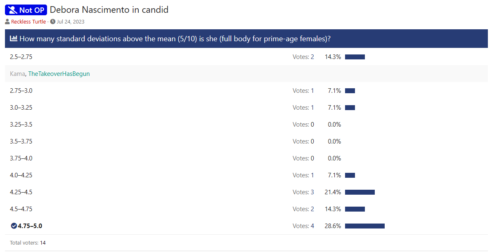Viewport: 492px width, 252px height.
Task: Open Reckless Turtle's profile
Action: [x=28, y=22]
